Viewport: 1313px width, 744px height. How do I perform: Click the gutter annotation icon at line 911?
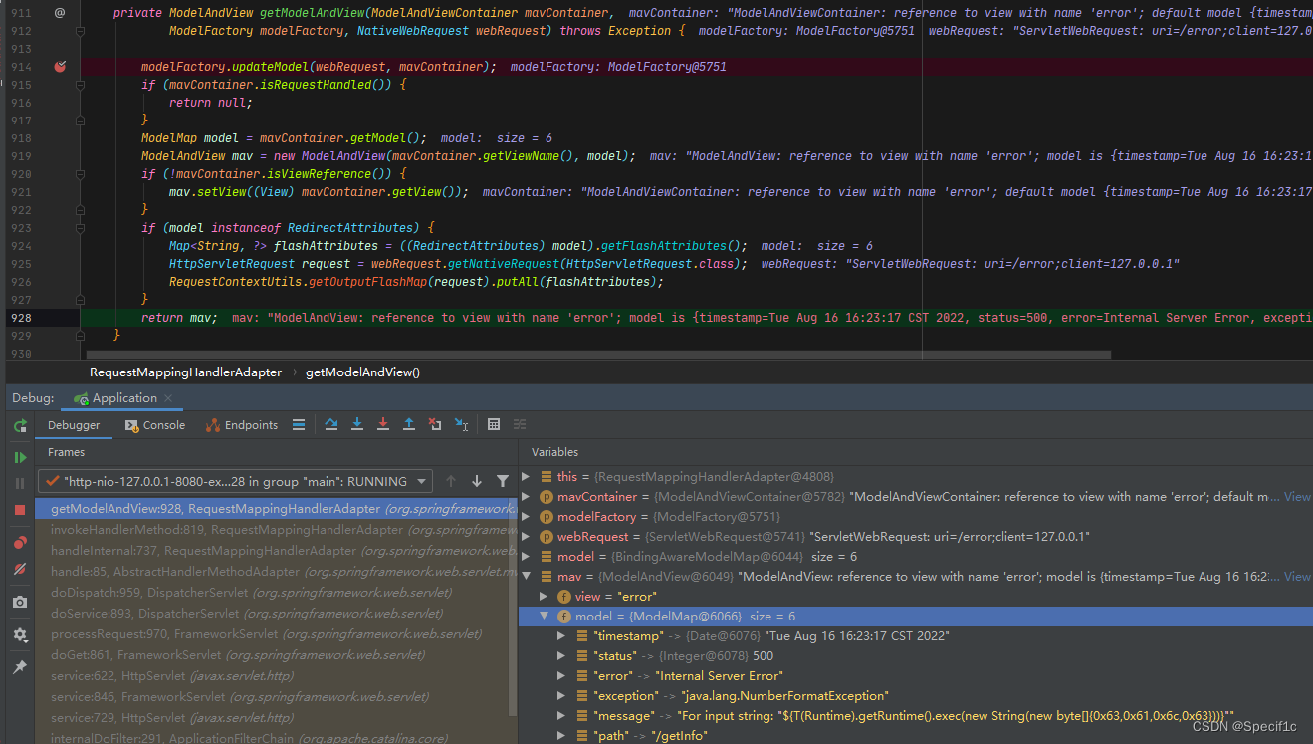60,13
